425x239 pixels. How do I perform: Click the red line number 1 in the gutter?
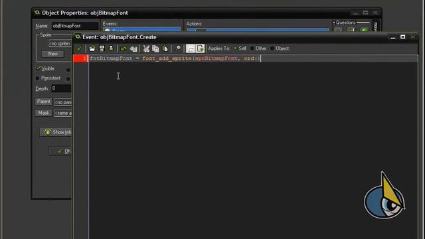pos(80,58)
